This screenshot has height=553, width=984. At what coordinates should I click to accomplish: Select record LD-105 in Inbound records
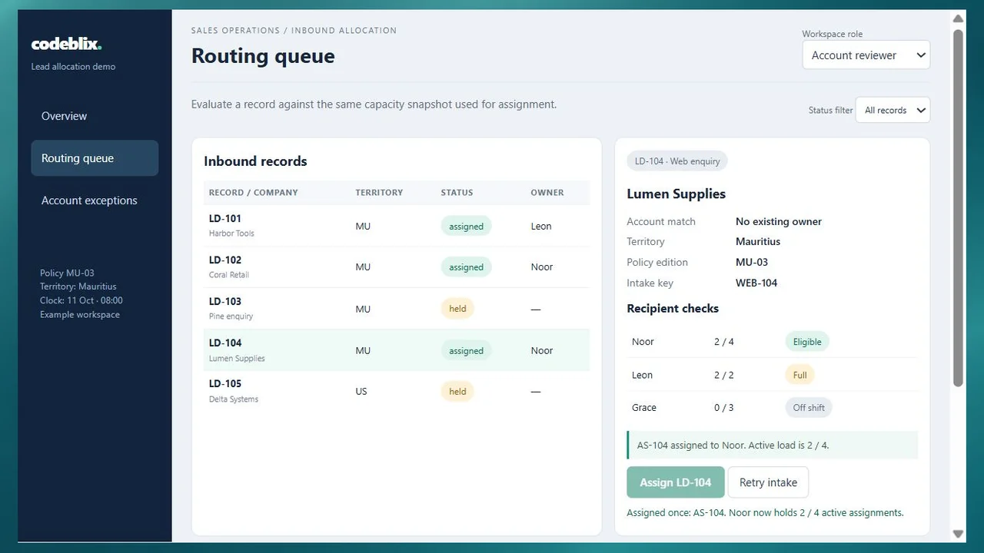coord(397,392)
